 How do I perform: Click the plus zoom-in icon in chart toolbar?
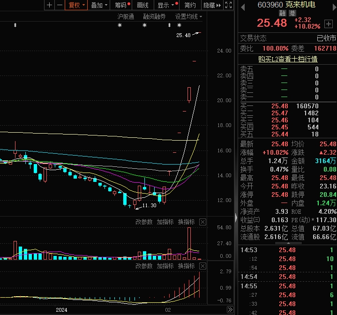(x=50, y=5)
